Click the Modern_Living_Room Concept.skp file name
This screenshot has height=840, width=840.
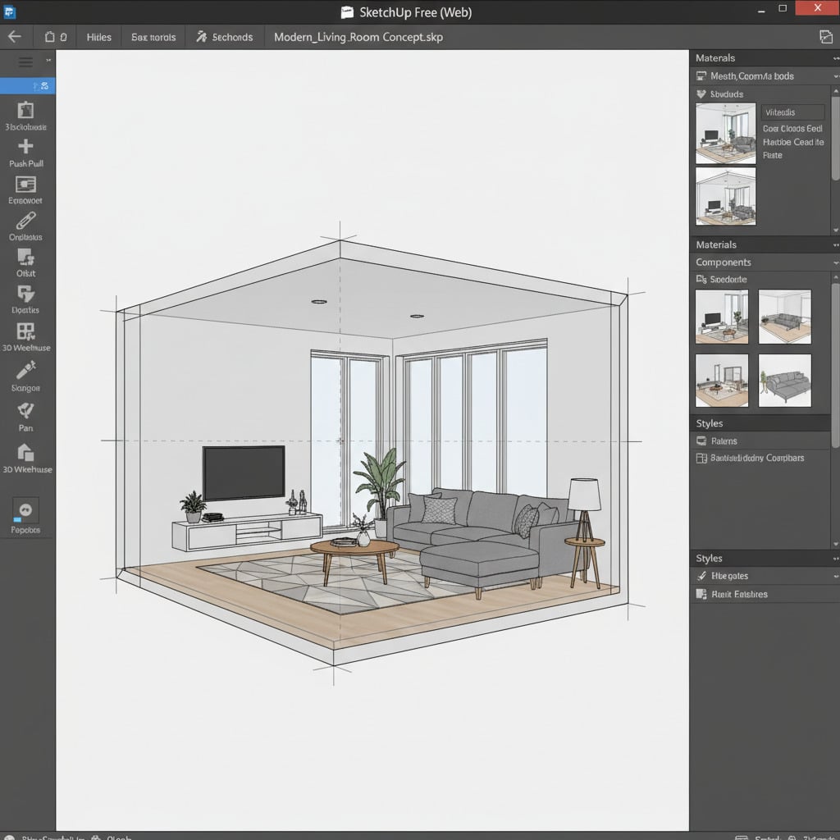(358, 37)
